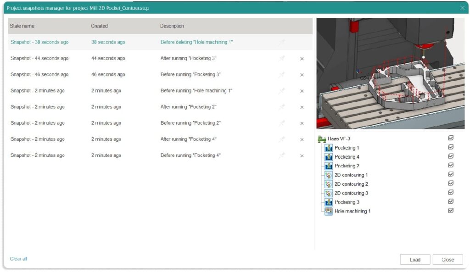Uncheck the Pocketing 1 checkbox

click(x=450, y=148)
